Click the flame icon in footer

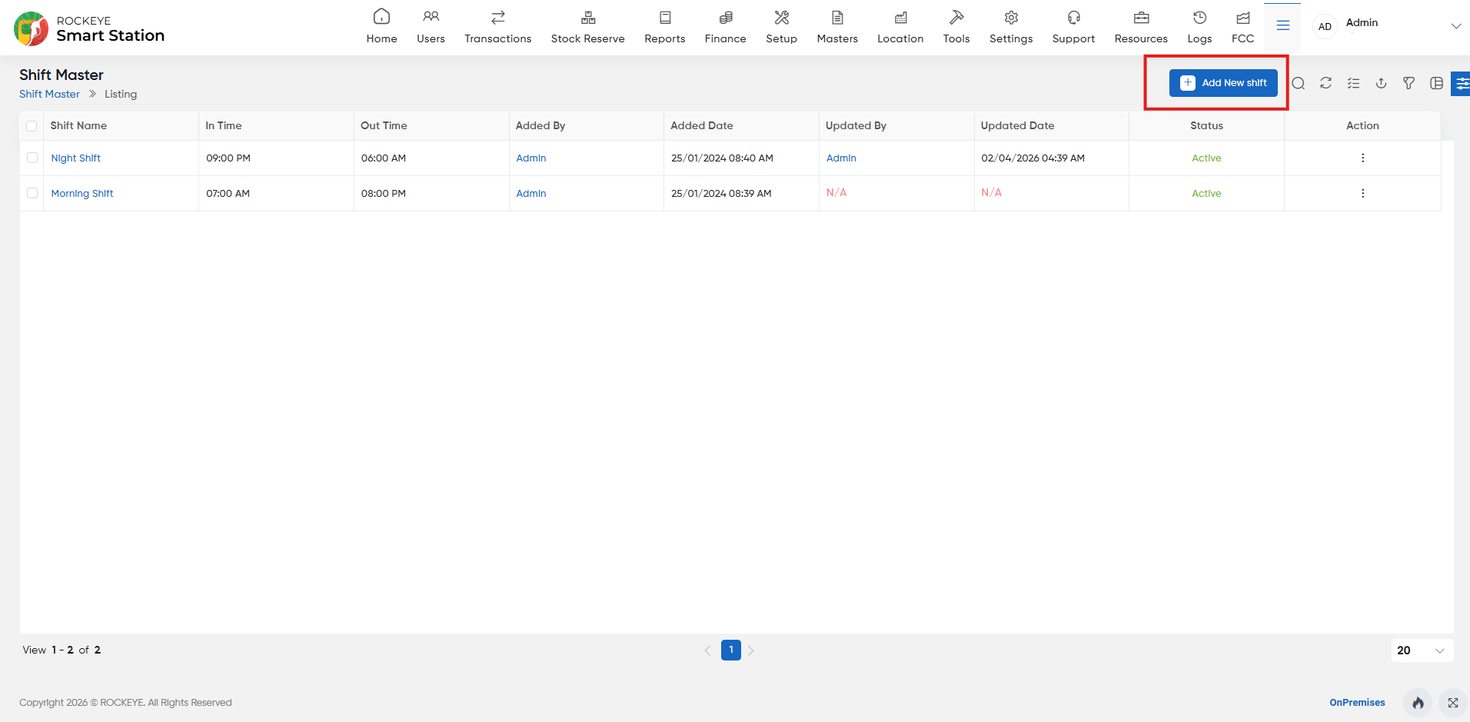pyautogui.click(x=1418, y=703)
